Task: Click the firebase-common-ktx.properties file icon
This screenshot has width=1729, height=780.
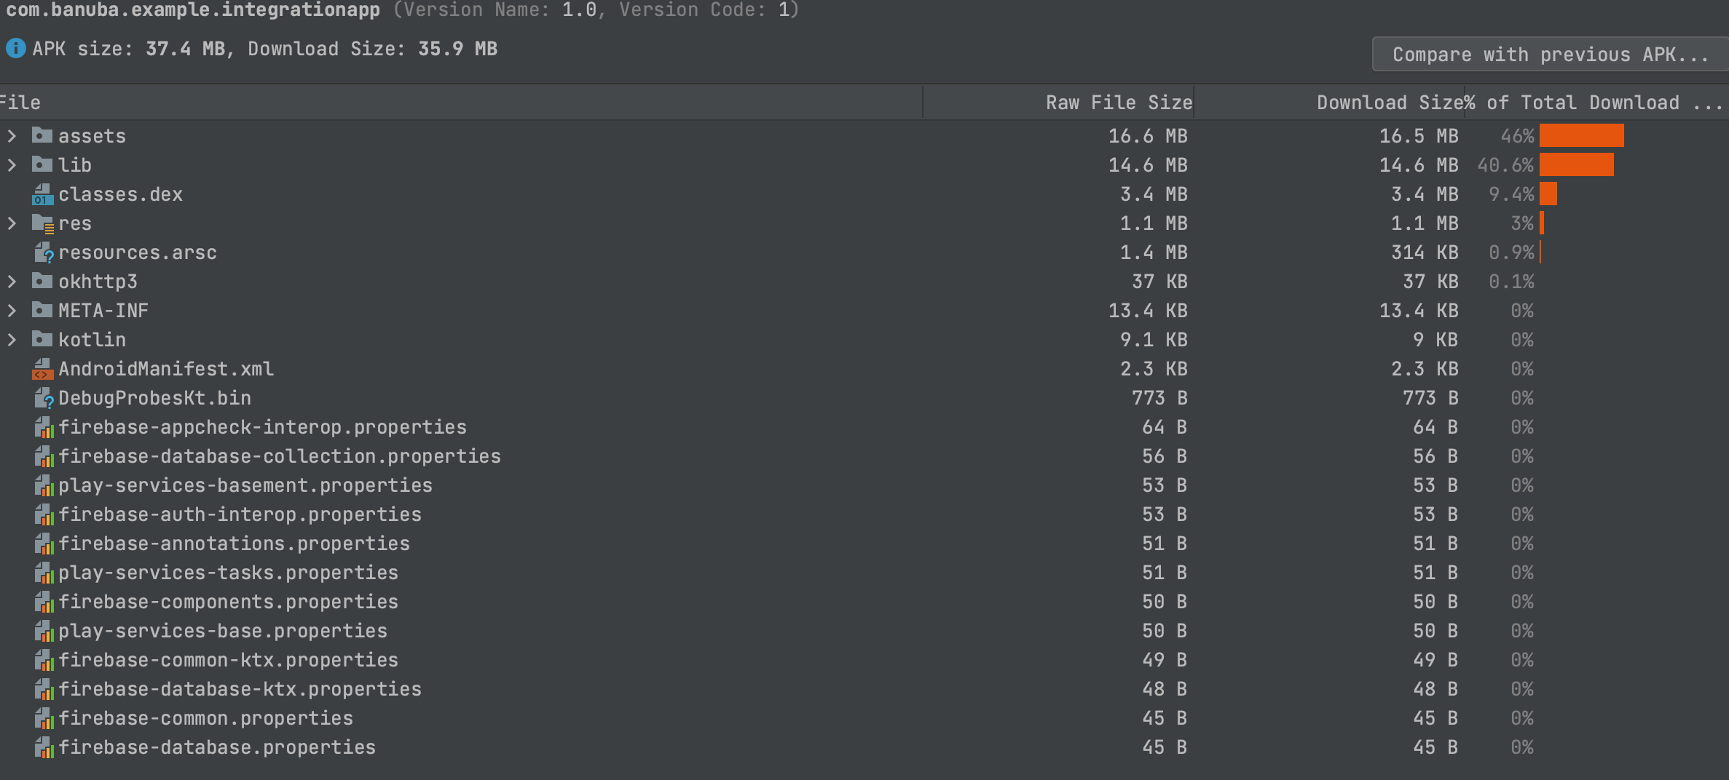Action: (44, 660)
